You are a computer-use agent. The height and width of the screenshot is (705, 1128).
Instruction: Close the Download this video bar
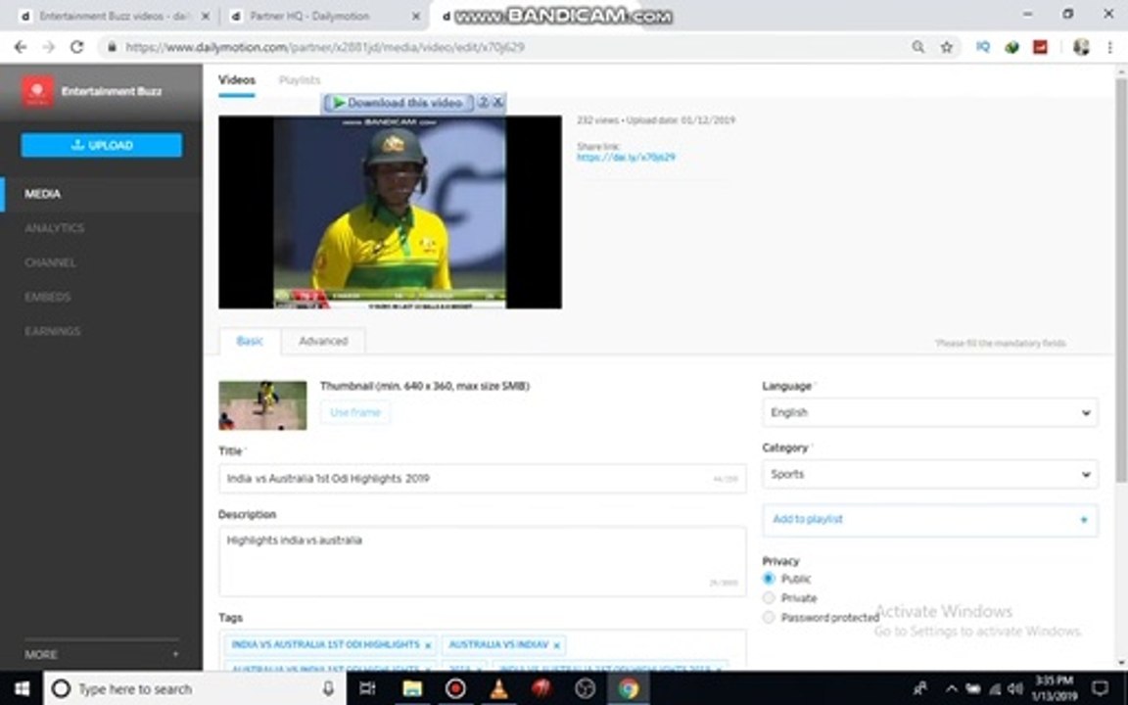point(497,103)
